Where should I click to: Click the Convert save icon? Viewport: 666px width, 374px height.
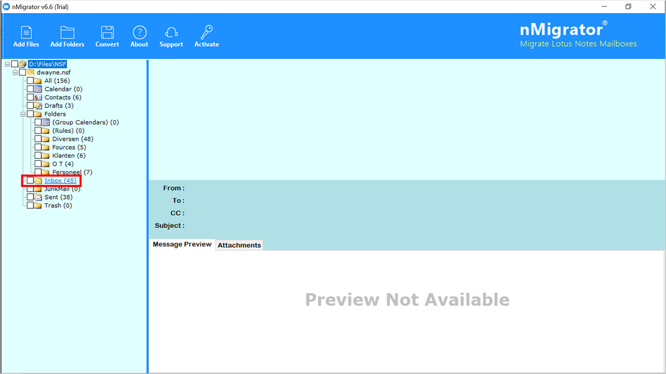pyautogui.click(x=107, y=33)
